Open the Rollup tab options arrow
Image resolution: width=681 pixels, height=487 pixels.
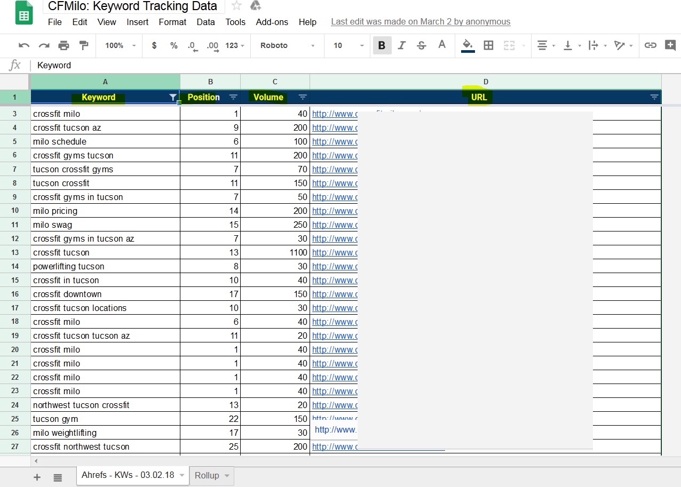(227, 475)
